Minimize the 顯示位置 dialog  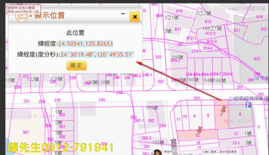pos(123,14)
